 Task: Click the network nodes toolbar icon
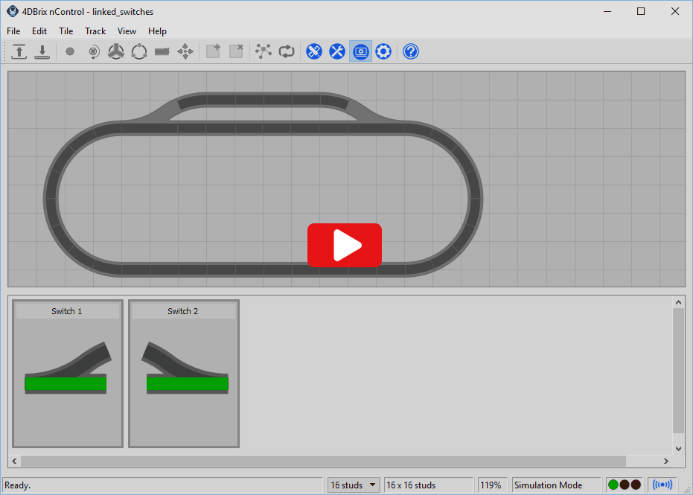coord(264,51)
